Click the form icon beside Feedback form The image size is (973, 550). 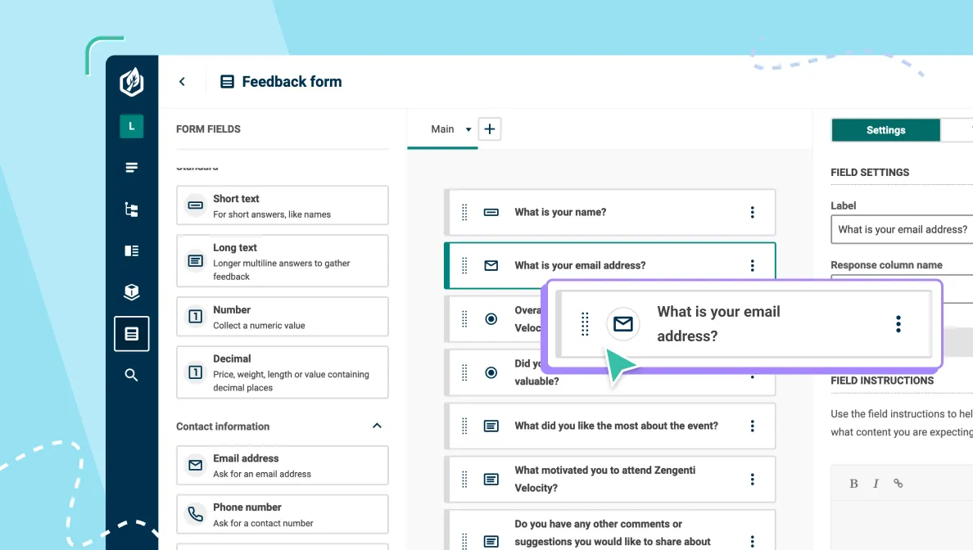(x=227, y=82)
